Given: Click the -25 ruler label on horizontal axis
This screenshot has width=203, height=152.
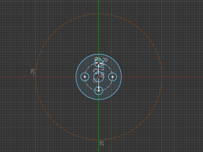Looking at the screenshot, I should click(33, 73).
